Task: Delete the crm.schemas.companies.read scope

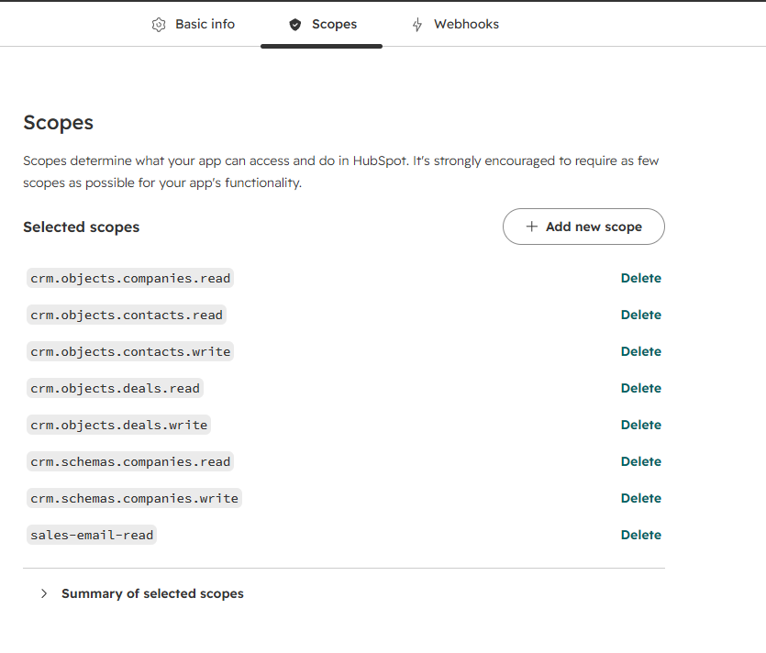Action: pyautogui.click(x=641, y=461)
